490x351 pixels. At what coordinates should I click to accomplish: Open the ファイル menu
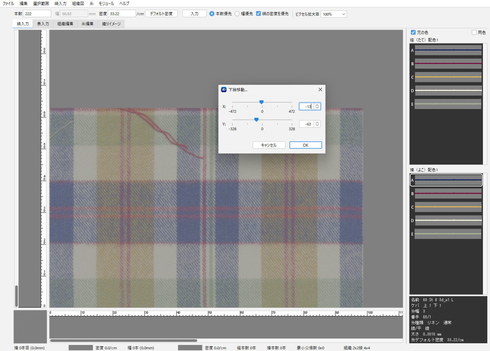point(8,3)
